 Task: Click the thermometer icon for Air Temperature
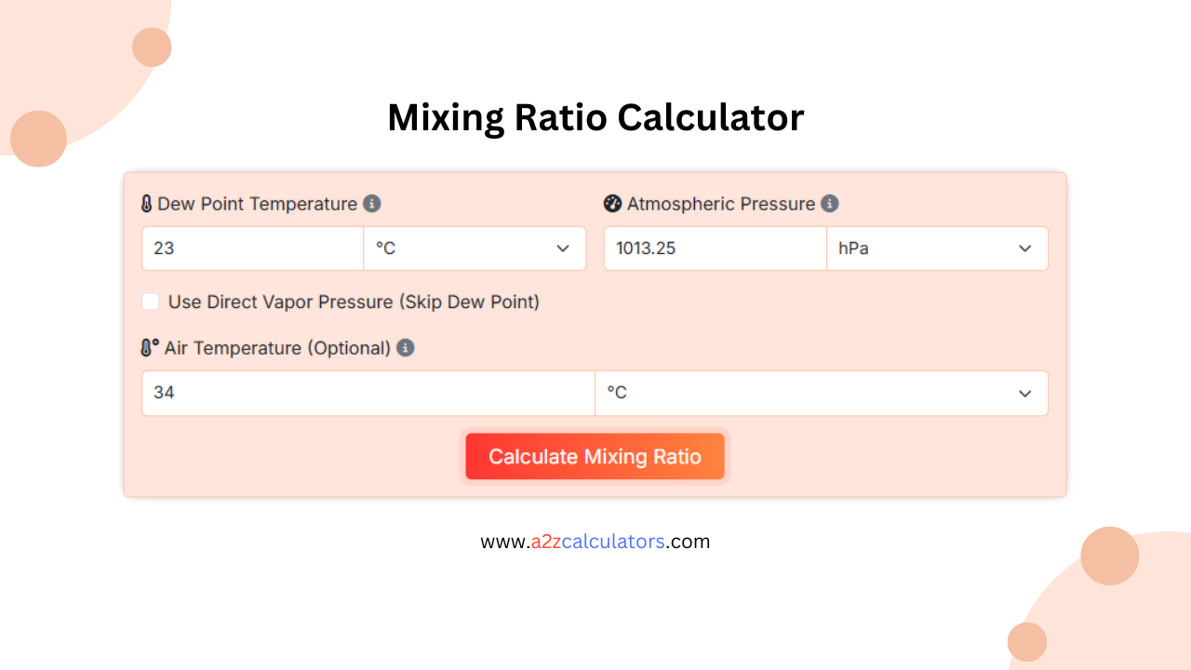[x=147, y=348]
